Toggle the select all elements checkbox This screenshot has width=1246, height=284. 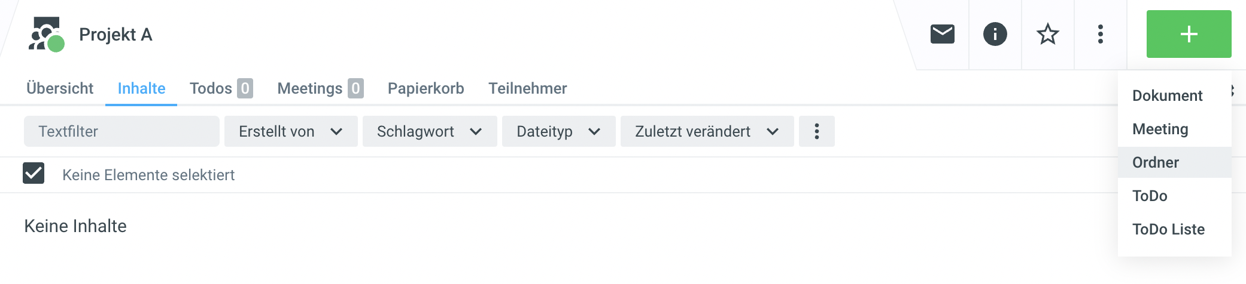coord(34,174)
